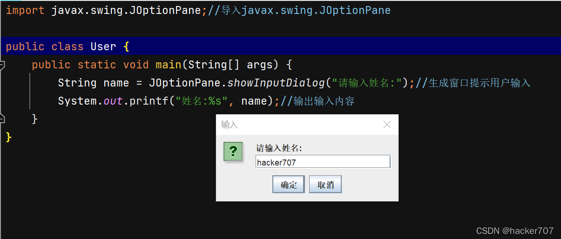Click the yellow closing brace of class

click(x=8, y=137)
